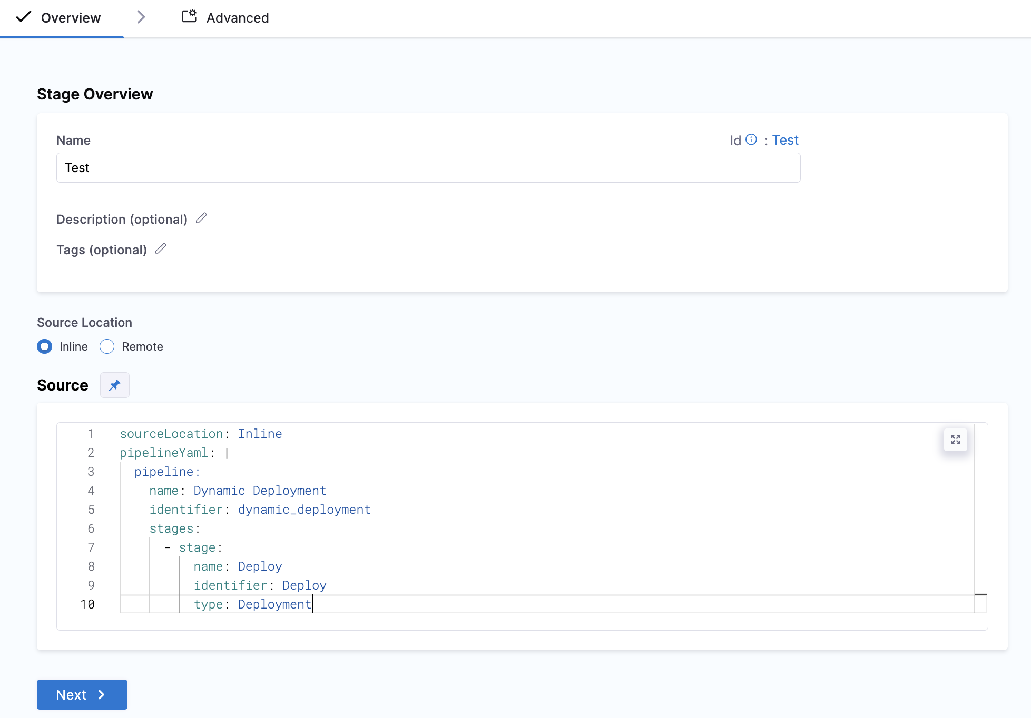Select the Remote source location
The image size is (1031, 718).
click(x=107, y=346)
